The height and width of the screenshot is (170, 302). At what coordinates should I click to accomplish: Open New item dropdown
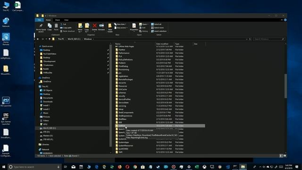click(120, 24)
